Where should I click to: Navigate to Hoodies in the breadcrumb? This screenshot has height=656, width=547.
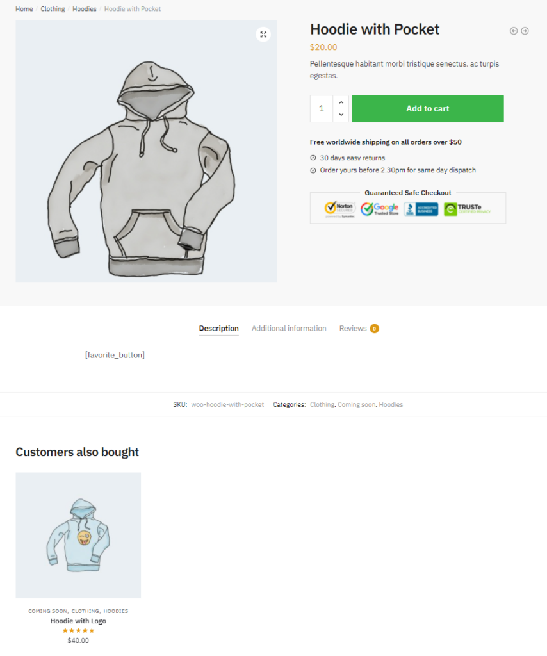coord(85,9)
